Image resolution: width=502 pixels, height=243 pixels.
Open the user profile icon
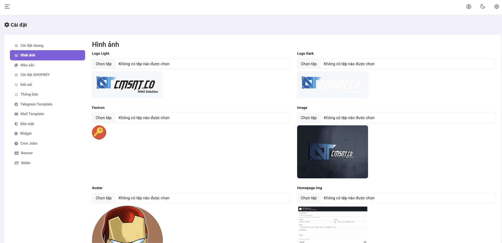pos(469,7)
